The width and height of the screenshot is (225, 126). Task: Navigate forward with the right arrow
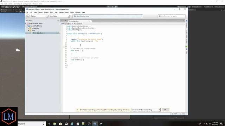65,21
